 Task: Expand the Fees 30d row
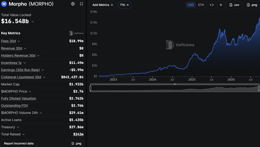coord(19,41)
